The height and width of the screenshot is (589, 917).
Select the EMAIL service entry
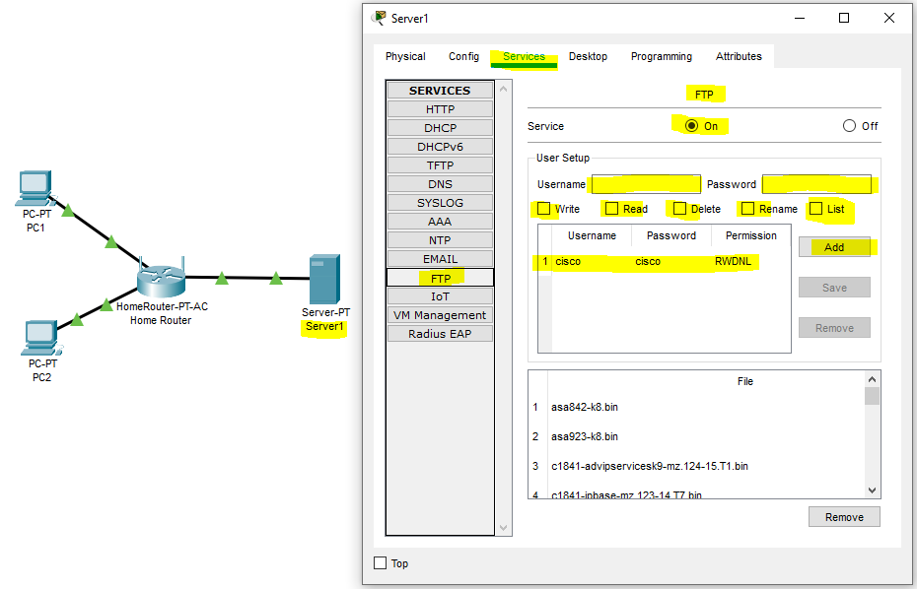(x=439, y=258)
